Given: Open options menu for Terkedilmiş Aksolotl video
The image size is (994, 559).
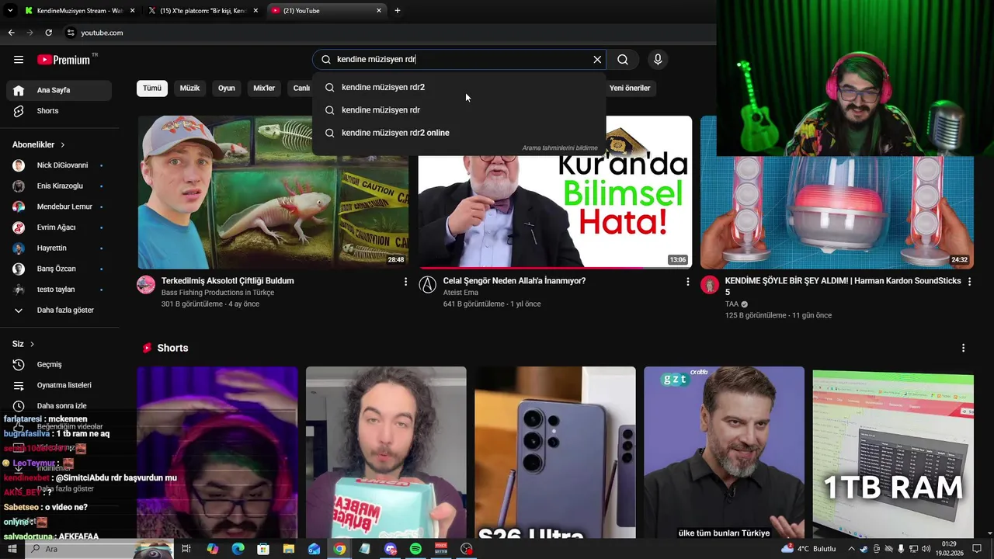Looking at the screenshot, I should 405,282.
